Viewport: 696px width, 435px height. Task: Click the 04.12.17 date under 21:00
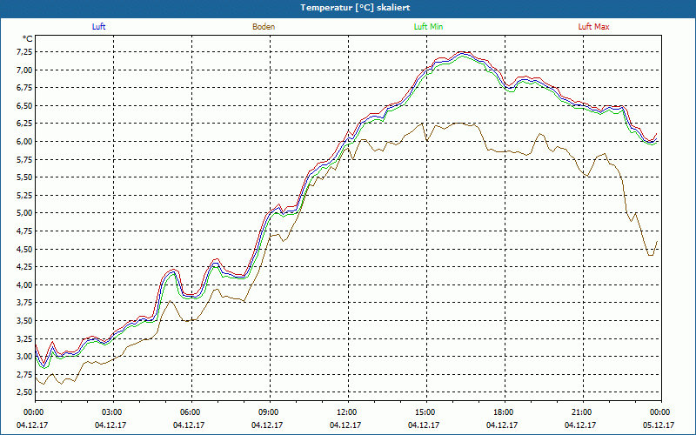coord(580,425)
